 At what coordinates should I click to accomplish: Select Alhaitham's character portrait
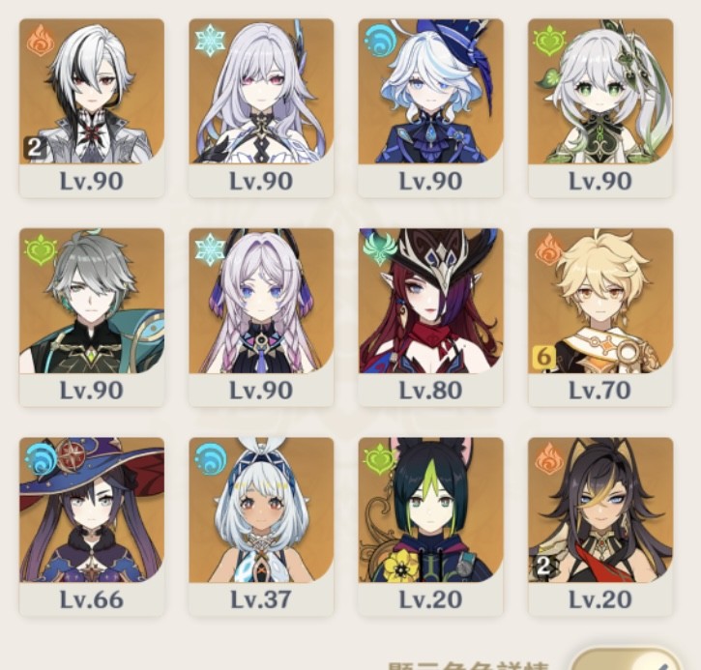[92, 301]
